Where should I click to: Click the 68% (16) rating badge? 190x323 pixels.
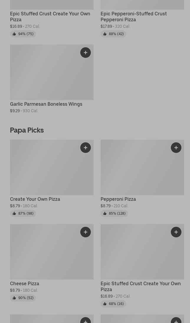(113, 304)
